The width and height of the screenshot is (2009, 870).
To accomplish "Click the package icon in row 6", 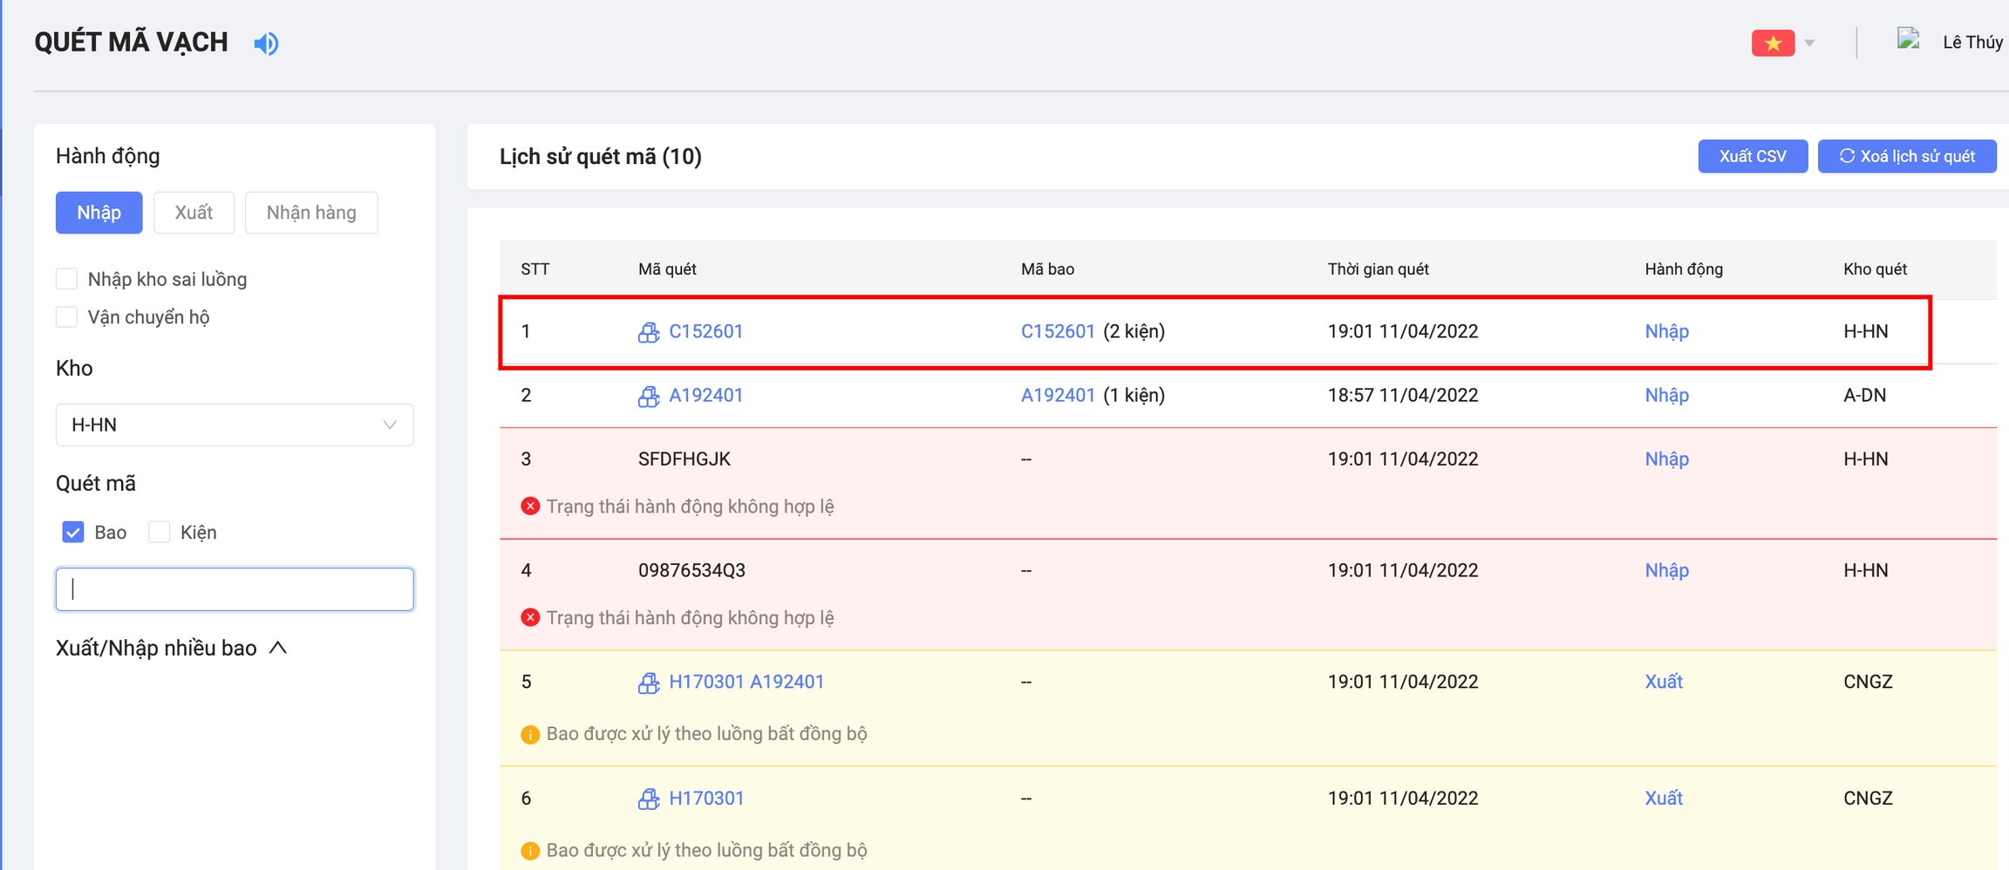I will tap(648, 799).
